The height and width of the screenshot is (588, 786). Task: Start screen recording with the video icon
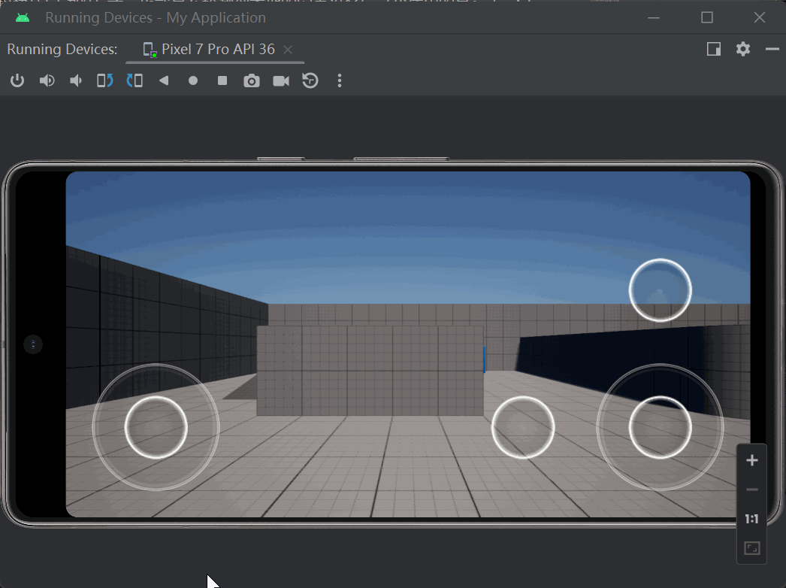point(281,80)
